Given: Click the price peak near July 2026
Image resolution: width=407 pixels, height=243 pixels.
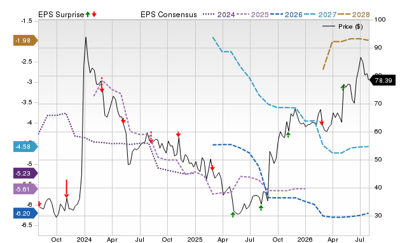Looking at the screenshot, I should tap(361, 58).
